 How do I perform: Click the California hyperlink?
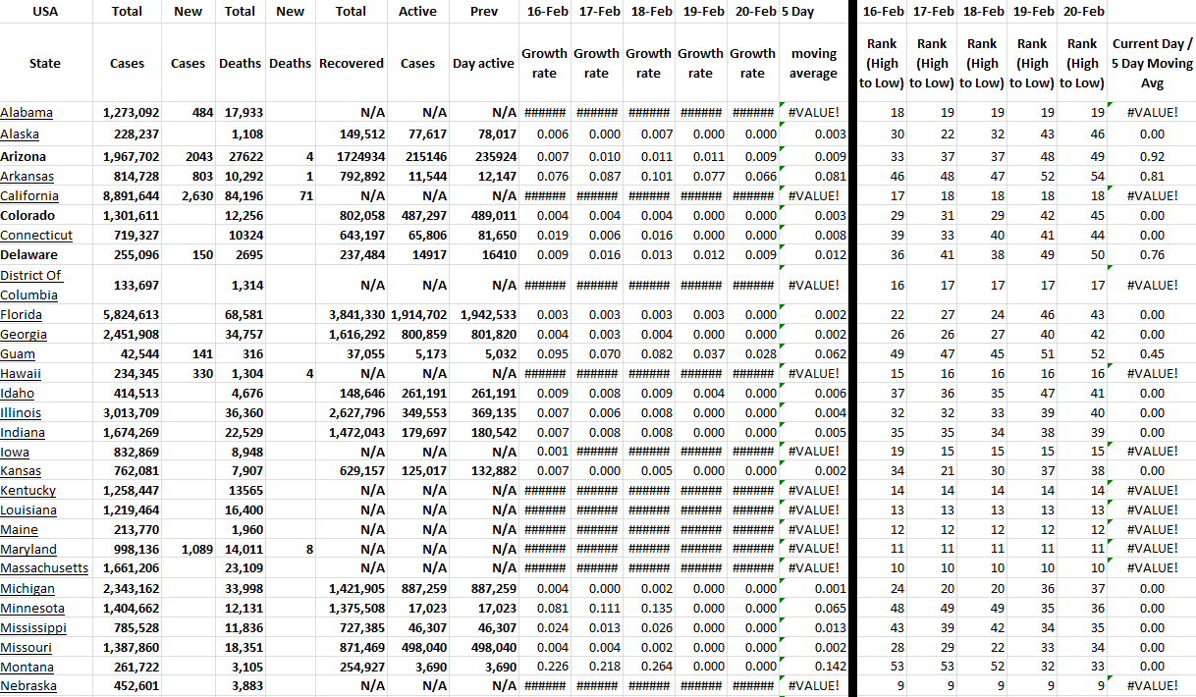pyautogui.click(x=29, y=195)
